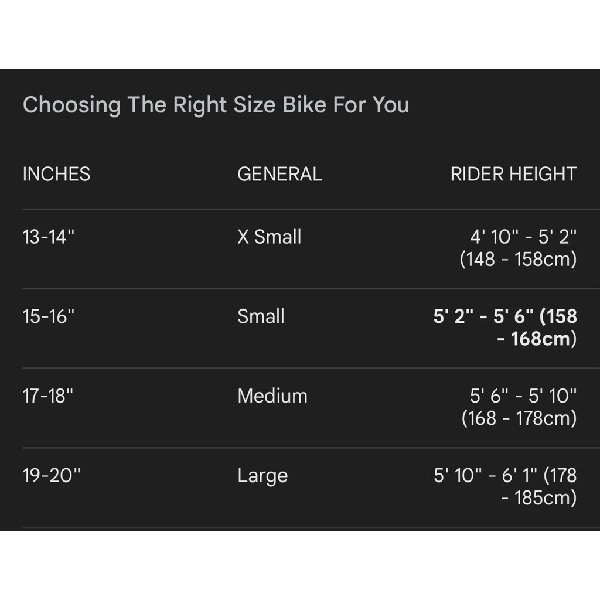
Task: Click the RIDER HEIGHT column header
Action: coord(513,174)
